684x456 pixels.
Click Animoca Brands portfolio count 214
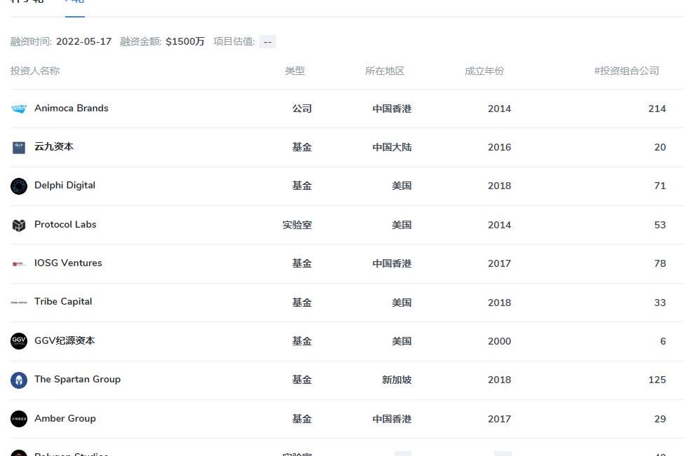point(657,109)
